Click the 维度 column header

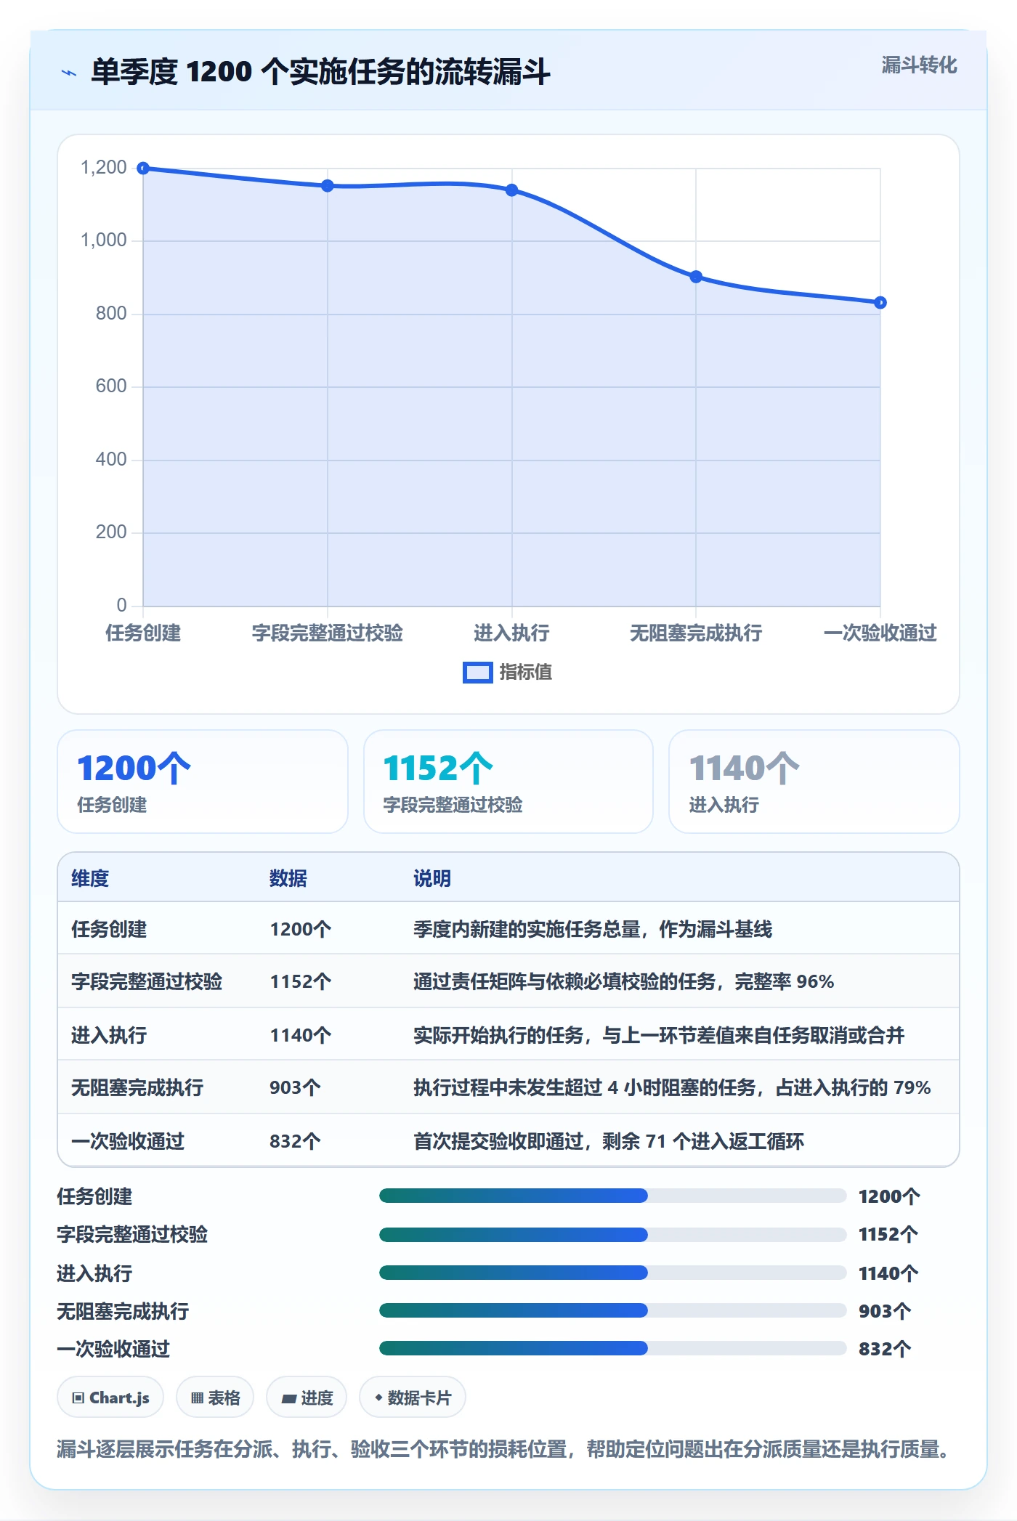pyautogui.click(x=90, y=878)
